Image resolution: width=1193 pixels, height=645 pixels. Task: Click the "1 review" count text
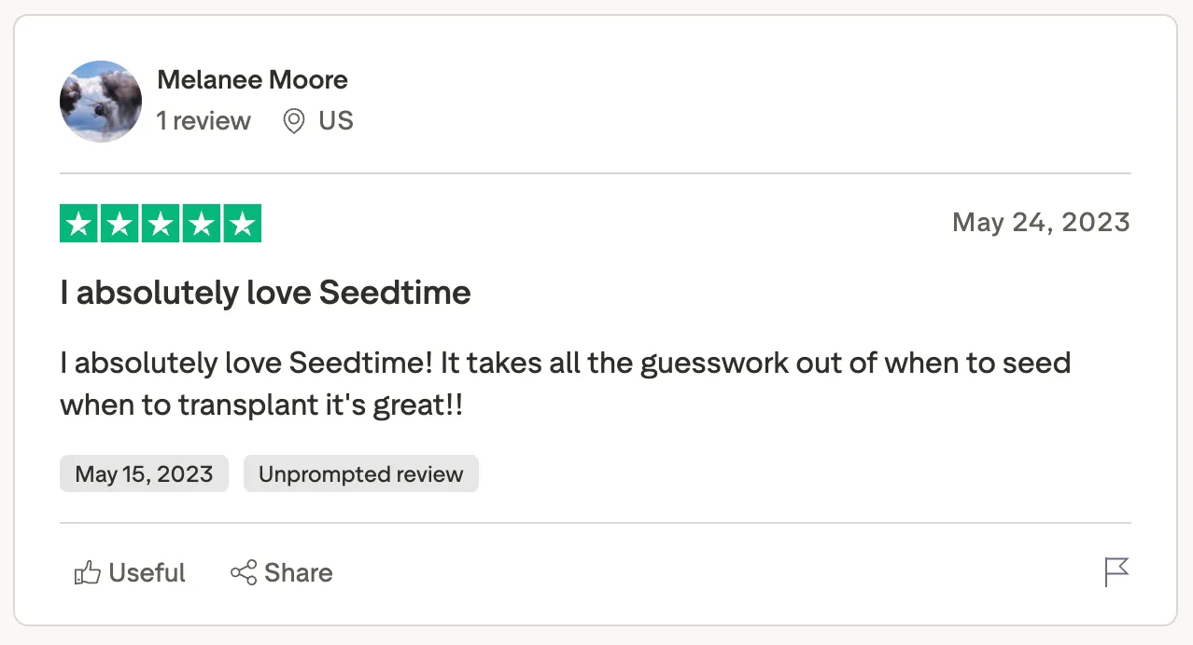tap(204, 121)
